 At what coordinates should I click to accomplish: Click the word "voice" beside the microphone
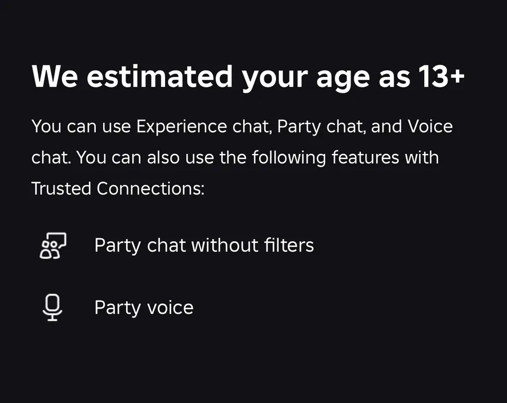[x=170, y=307]
